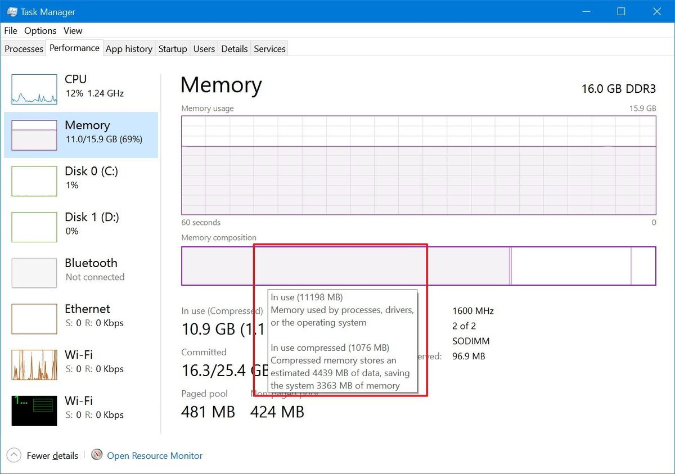This screenshot has height=474, width=675.
Task: Collapse to fewer details view
Action: tap(52, 455)
